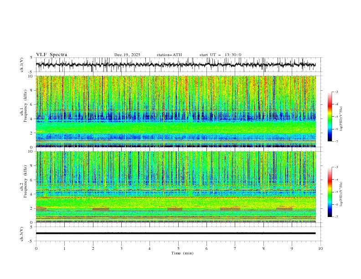
Task: Select the Dec.19, 2025 date label
Action: 127,55
